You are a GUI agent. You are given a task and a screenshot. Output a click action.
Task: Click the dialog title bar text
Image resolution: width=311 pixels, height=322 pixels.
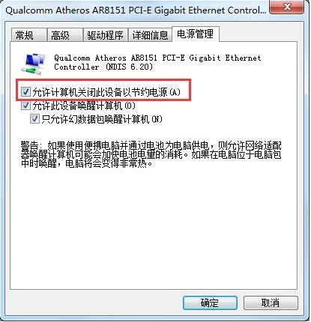pos(136,10)
